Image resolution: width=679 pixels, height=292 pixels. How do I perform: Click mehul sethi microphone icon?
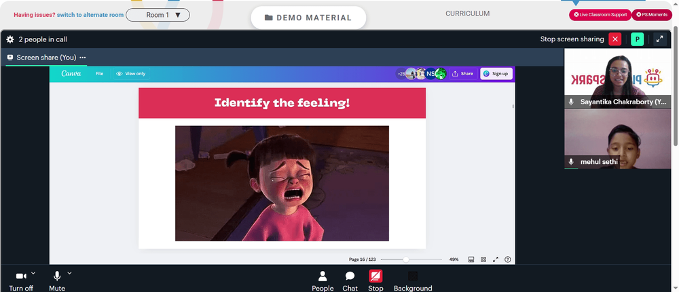point(571,161)
